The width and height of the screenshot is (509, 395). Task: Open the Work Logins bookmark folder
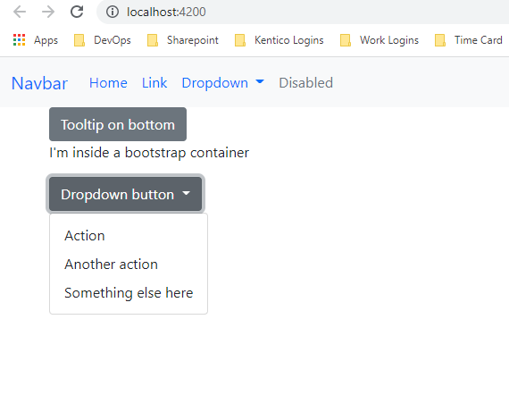click(x=379, y=40)
